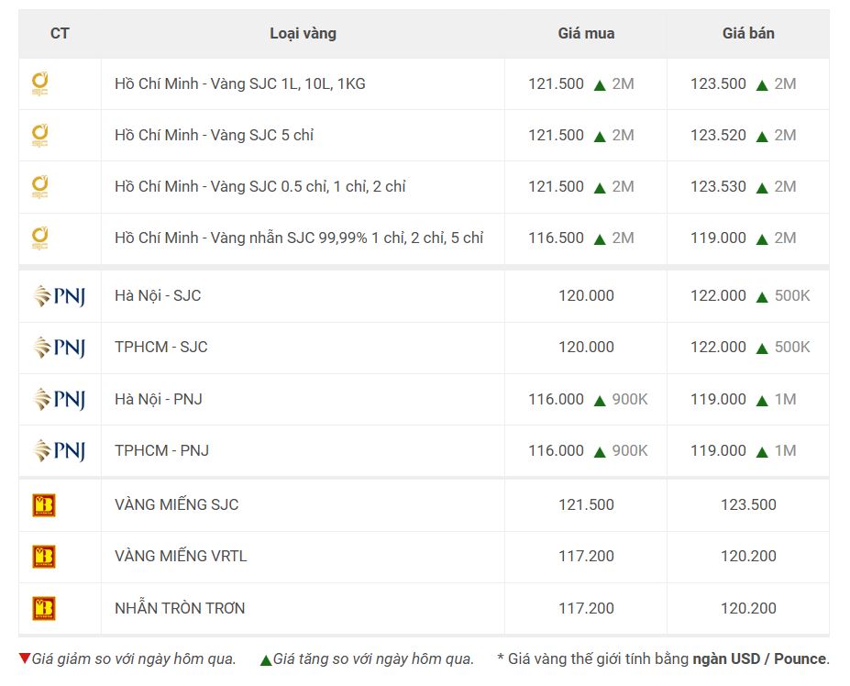Click the TPHCM - SJC row label
Viewport: 850px width, 686px height.
coord(161,347)
